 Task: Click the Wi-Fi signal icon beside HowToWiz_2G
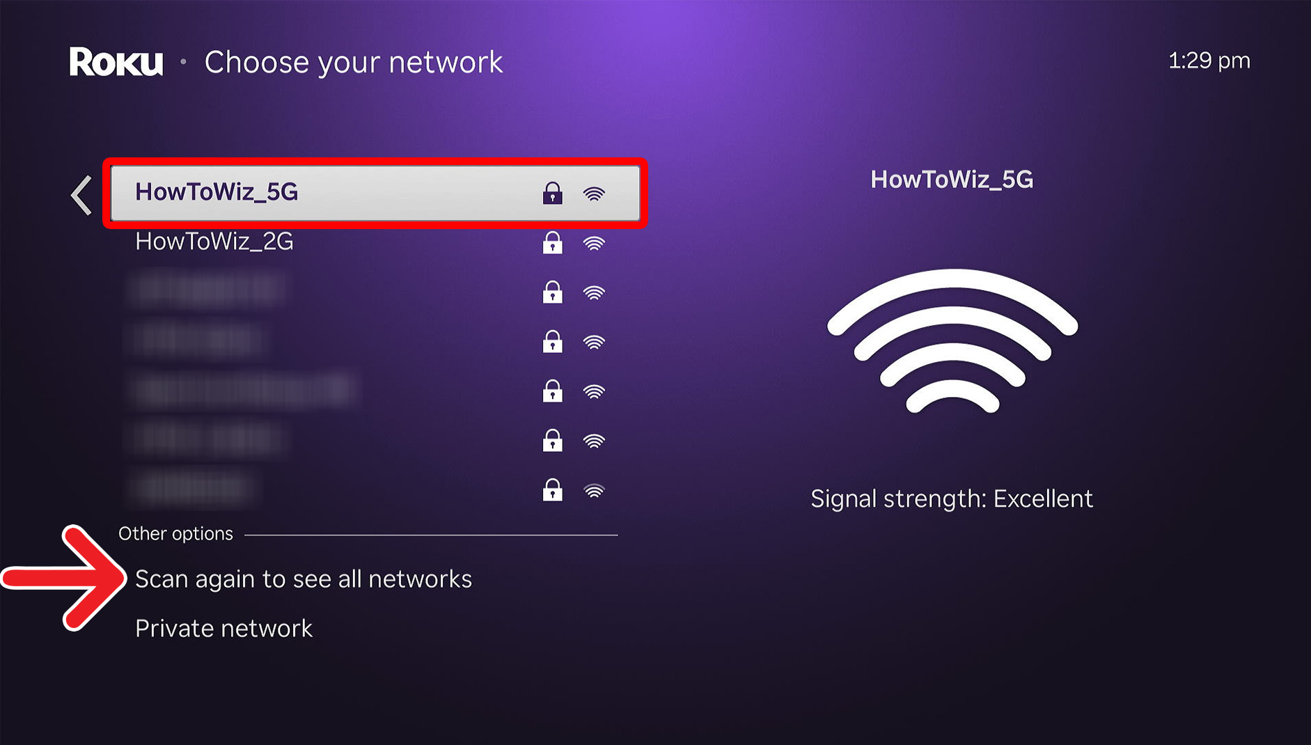point(594,244)
